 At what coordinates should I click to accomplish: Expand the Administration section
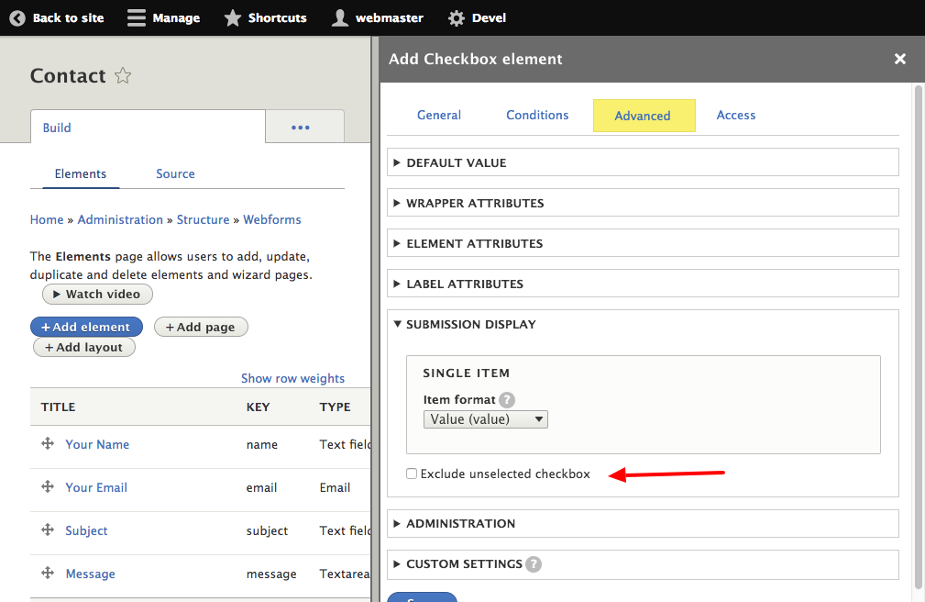coord(643,523)
